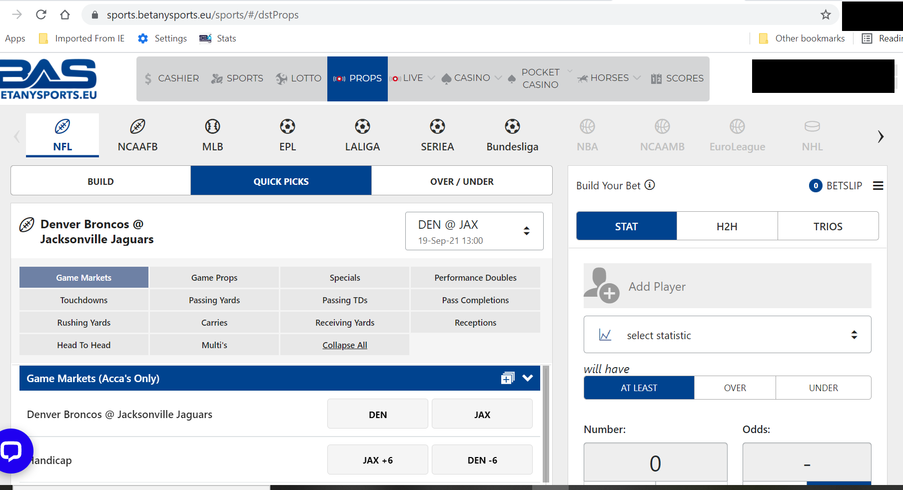This screenshot has width=903, height=490.
Task: Open the Stats bookmark
Action: click(x=217, y=38)
